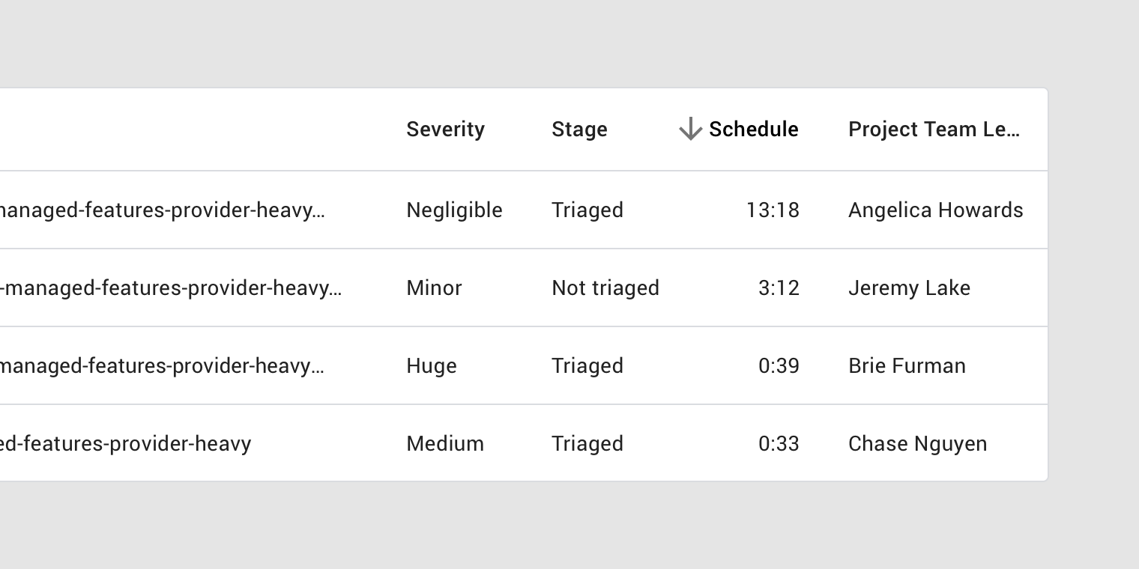
Task: Sort by the Schedule column header
Action: click(x=753, y=130)
